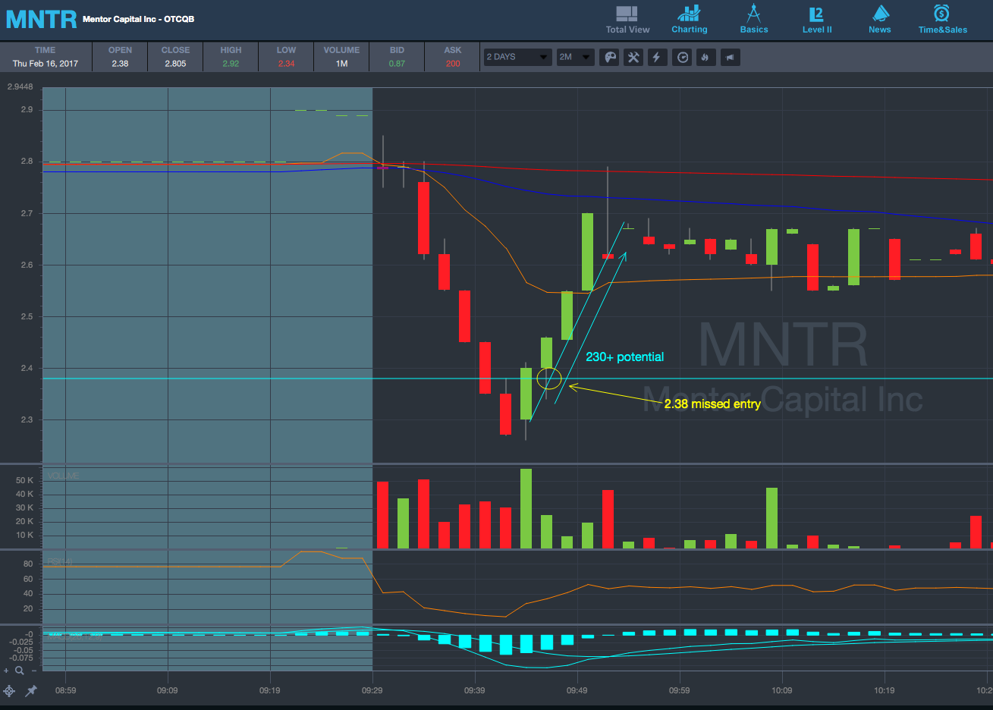Click the 2.9448 price axis label
The image size is (993, 710).
pyautogui.click(x=20, y=86)
